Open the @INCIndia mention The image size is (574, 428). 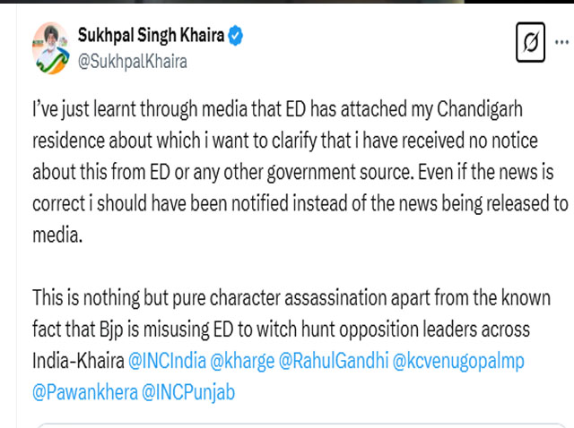click(166, 363)
